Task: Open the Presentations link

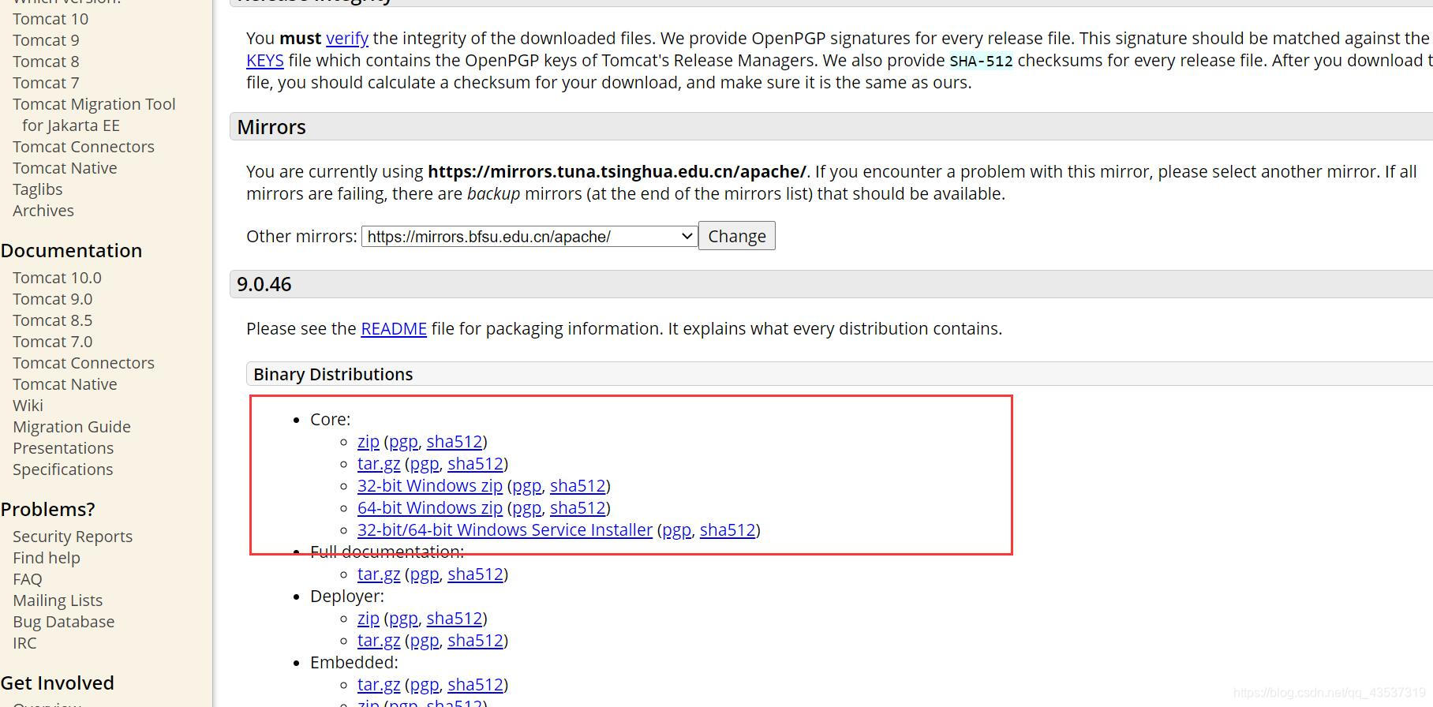Action: (x=63, y=448)
